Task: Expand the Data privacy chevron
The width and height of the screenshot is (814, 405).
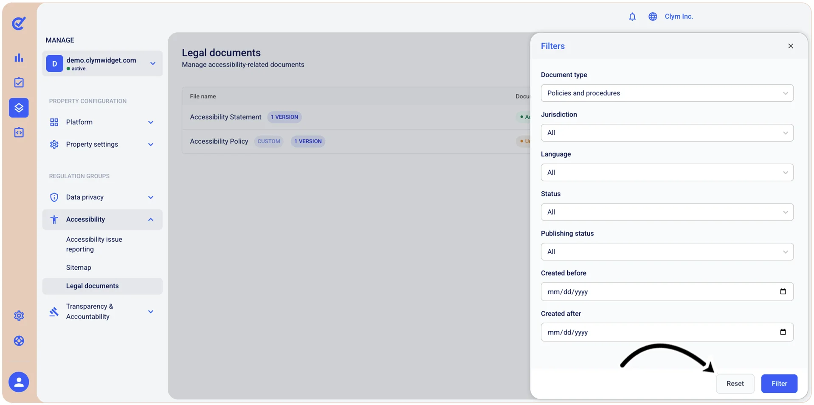Action: 151,197
